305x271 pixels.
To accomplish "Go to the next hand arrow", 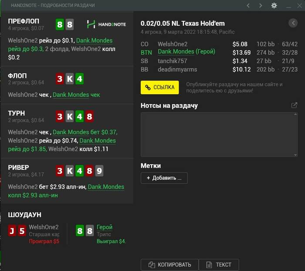I will [261, 6].
